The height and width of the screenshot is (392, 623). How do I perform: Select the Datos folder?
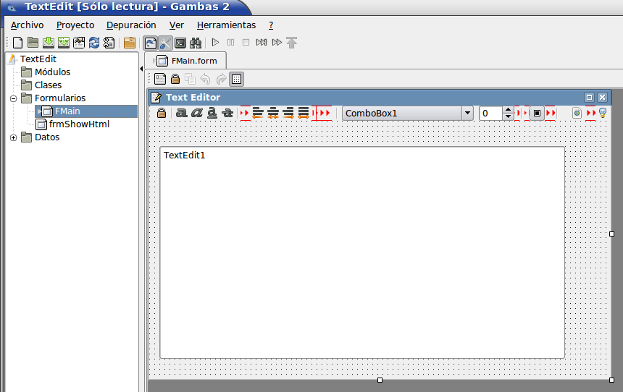[47, 137]
